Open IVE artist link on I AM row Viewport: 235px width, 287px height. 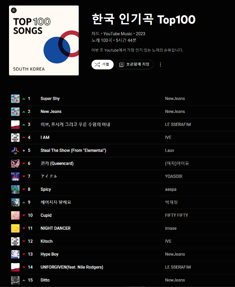coord(168,138)
